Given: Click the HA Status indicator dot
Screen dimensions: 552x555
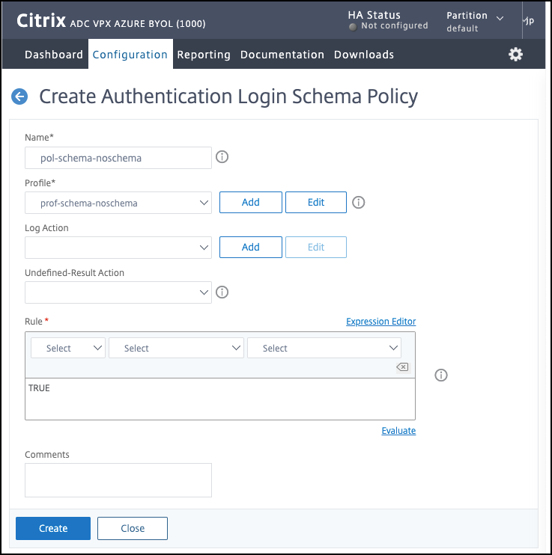Looking at the screenshot, I should pos(353,27).
